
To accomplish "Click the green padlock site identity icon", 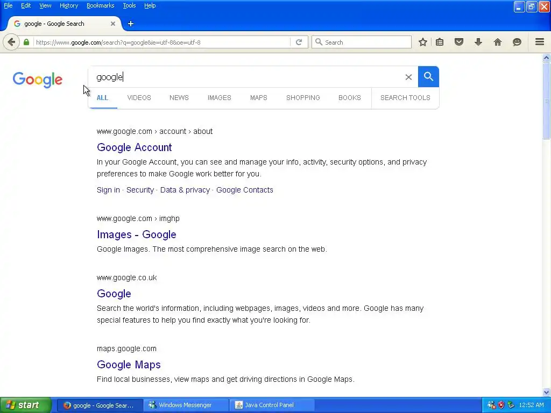I will (26, 42).
